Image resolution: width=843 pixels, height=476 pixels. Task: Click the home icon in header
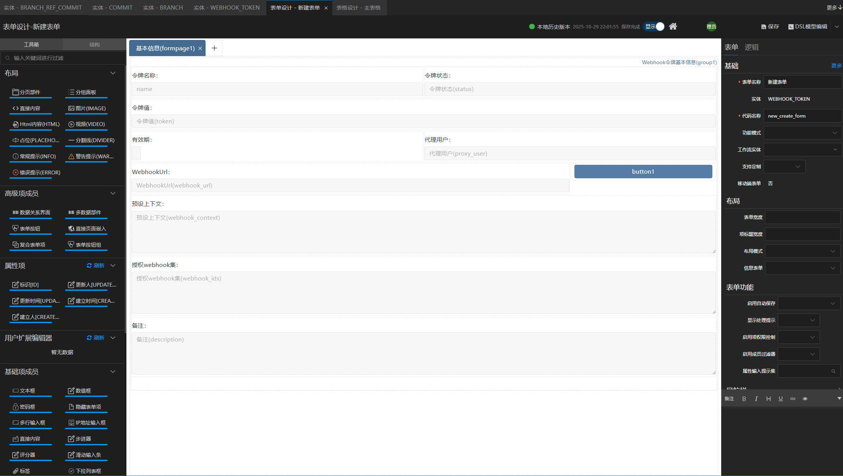(x=673, y=27)
